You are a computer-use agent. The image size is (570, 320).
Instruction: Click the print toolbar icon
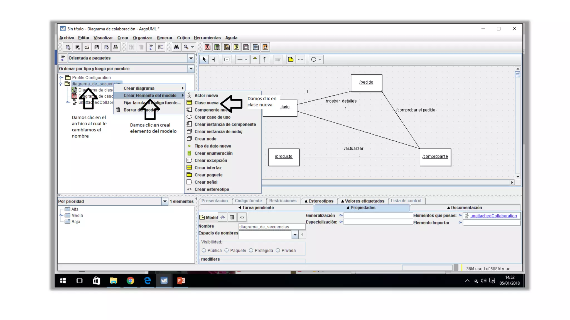tap(116, 47)
